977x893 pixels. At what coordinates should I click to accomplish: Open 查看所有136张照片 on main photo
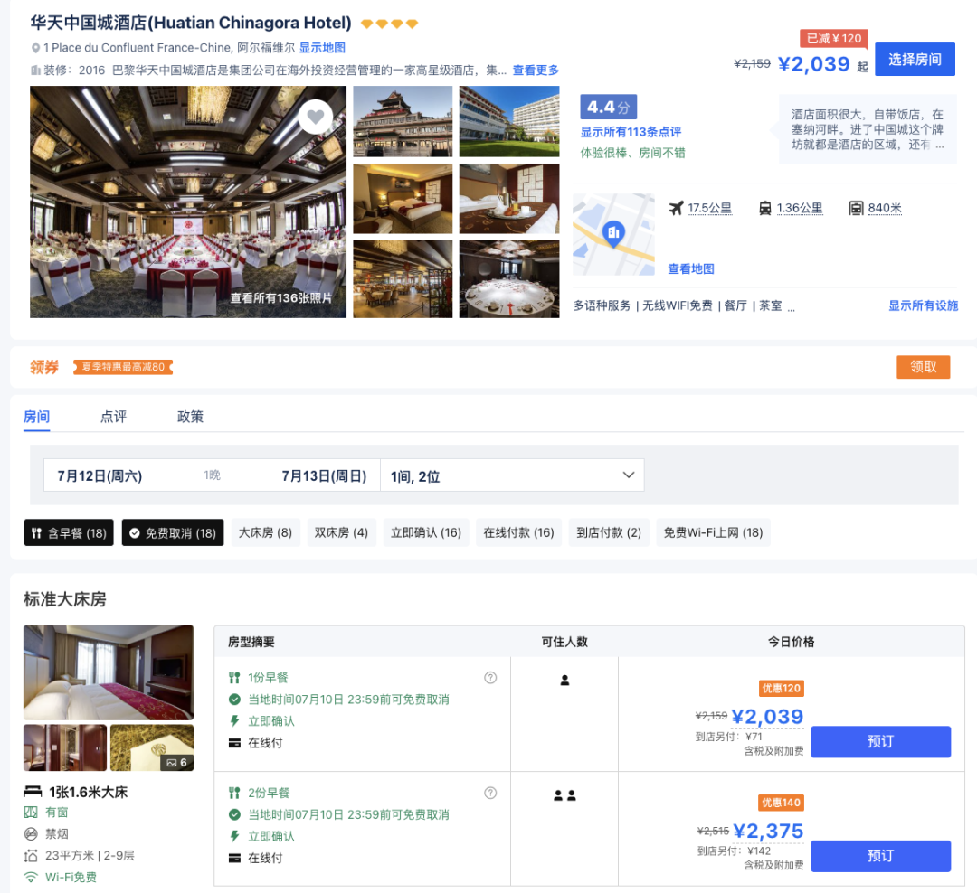(281, 297)
